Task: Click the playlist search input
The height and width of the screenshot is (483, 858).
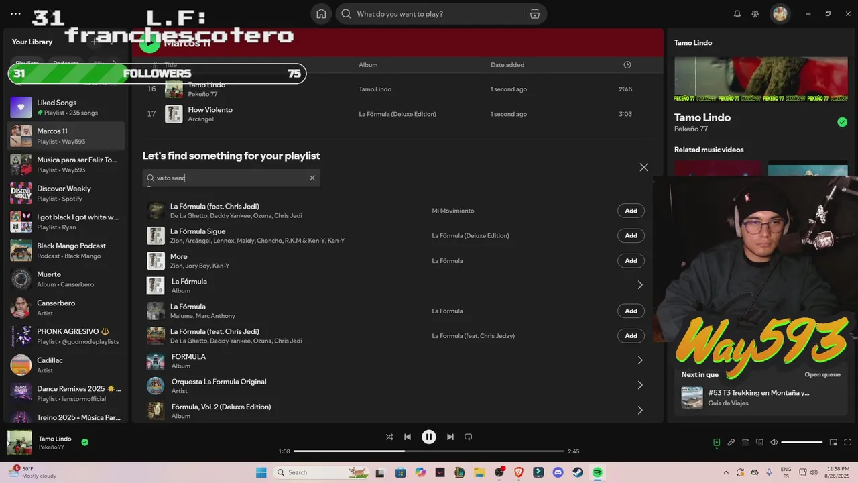Action: (231, 178)
